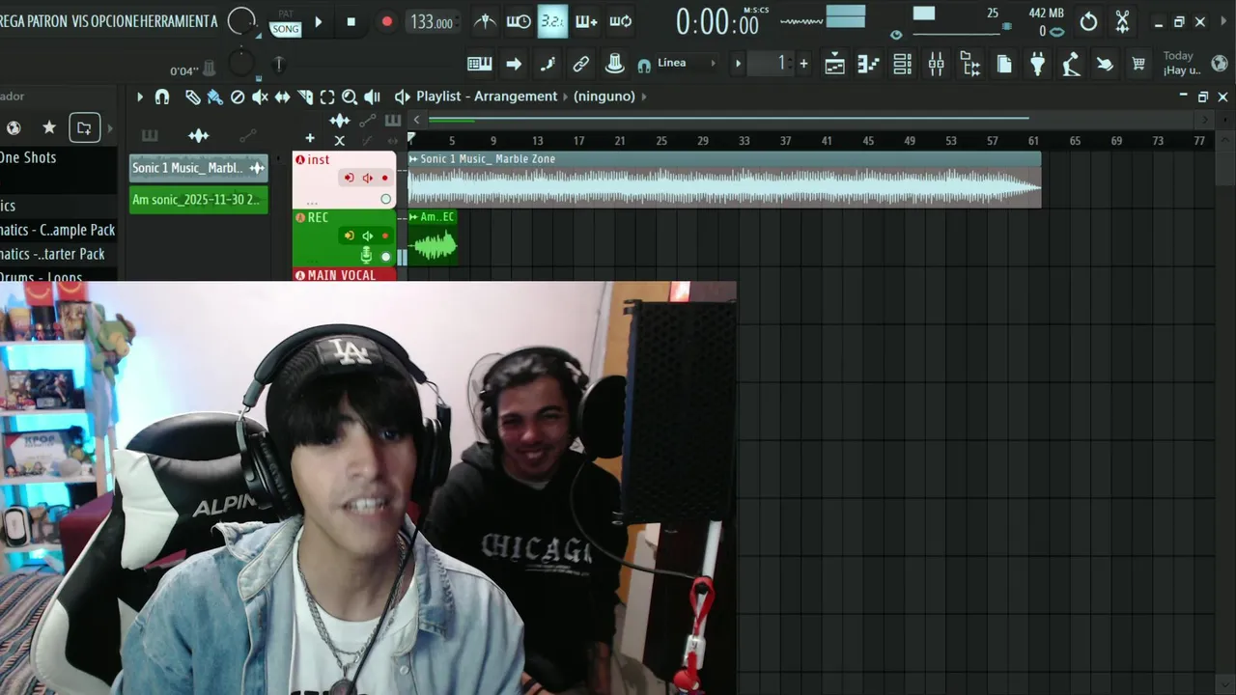Click the undo history circular arrow

point(1088,21)
